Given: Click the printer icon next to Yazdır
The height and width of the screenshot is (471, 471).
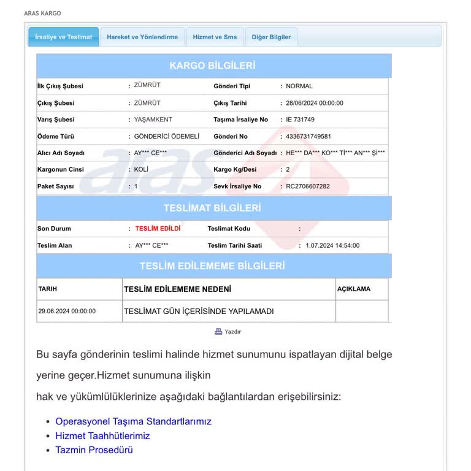Looking at the screenshot, I should tap(218, 332).
